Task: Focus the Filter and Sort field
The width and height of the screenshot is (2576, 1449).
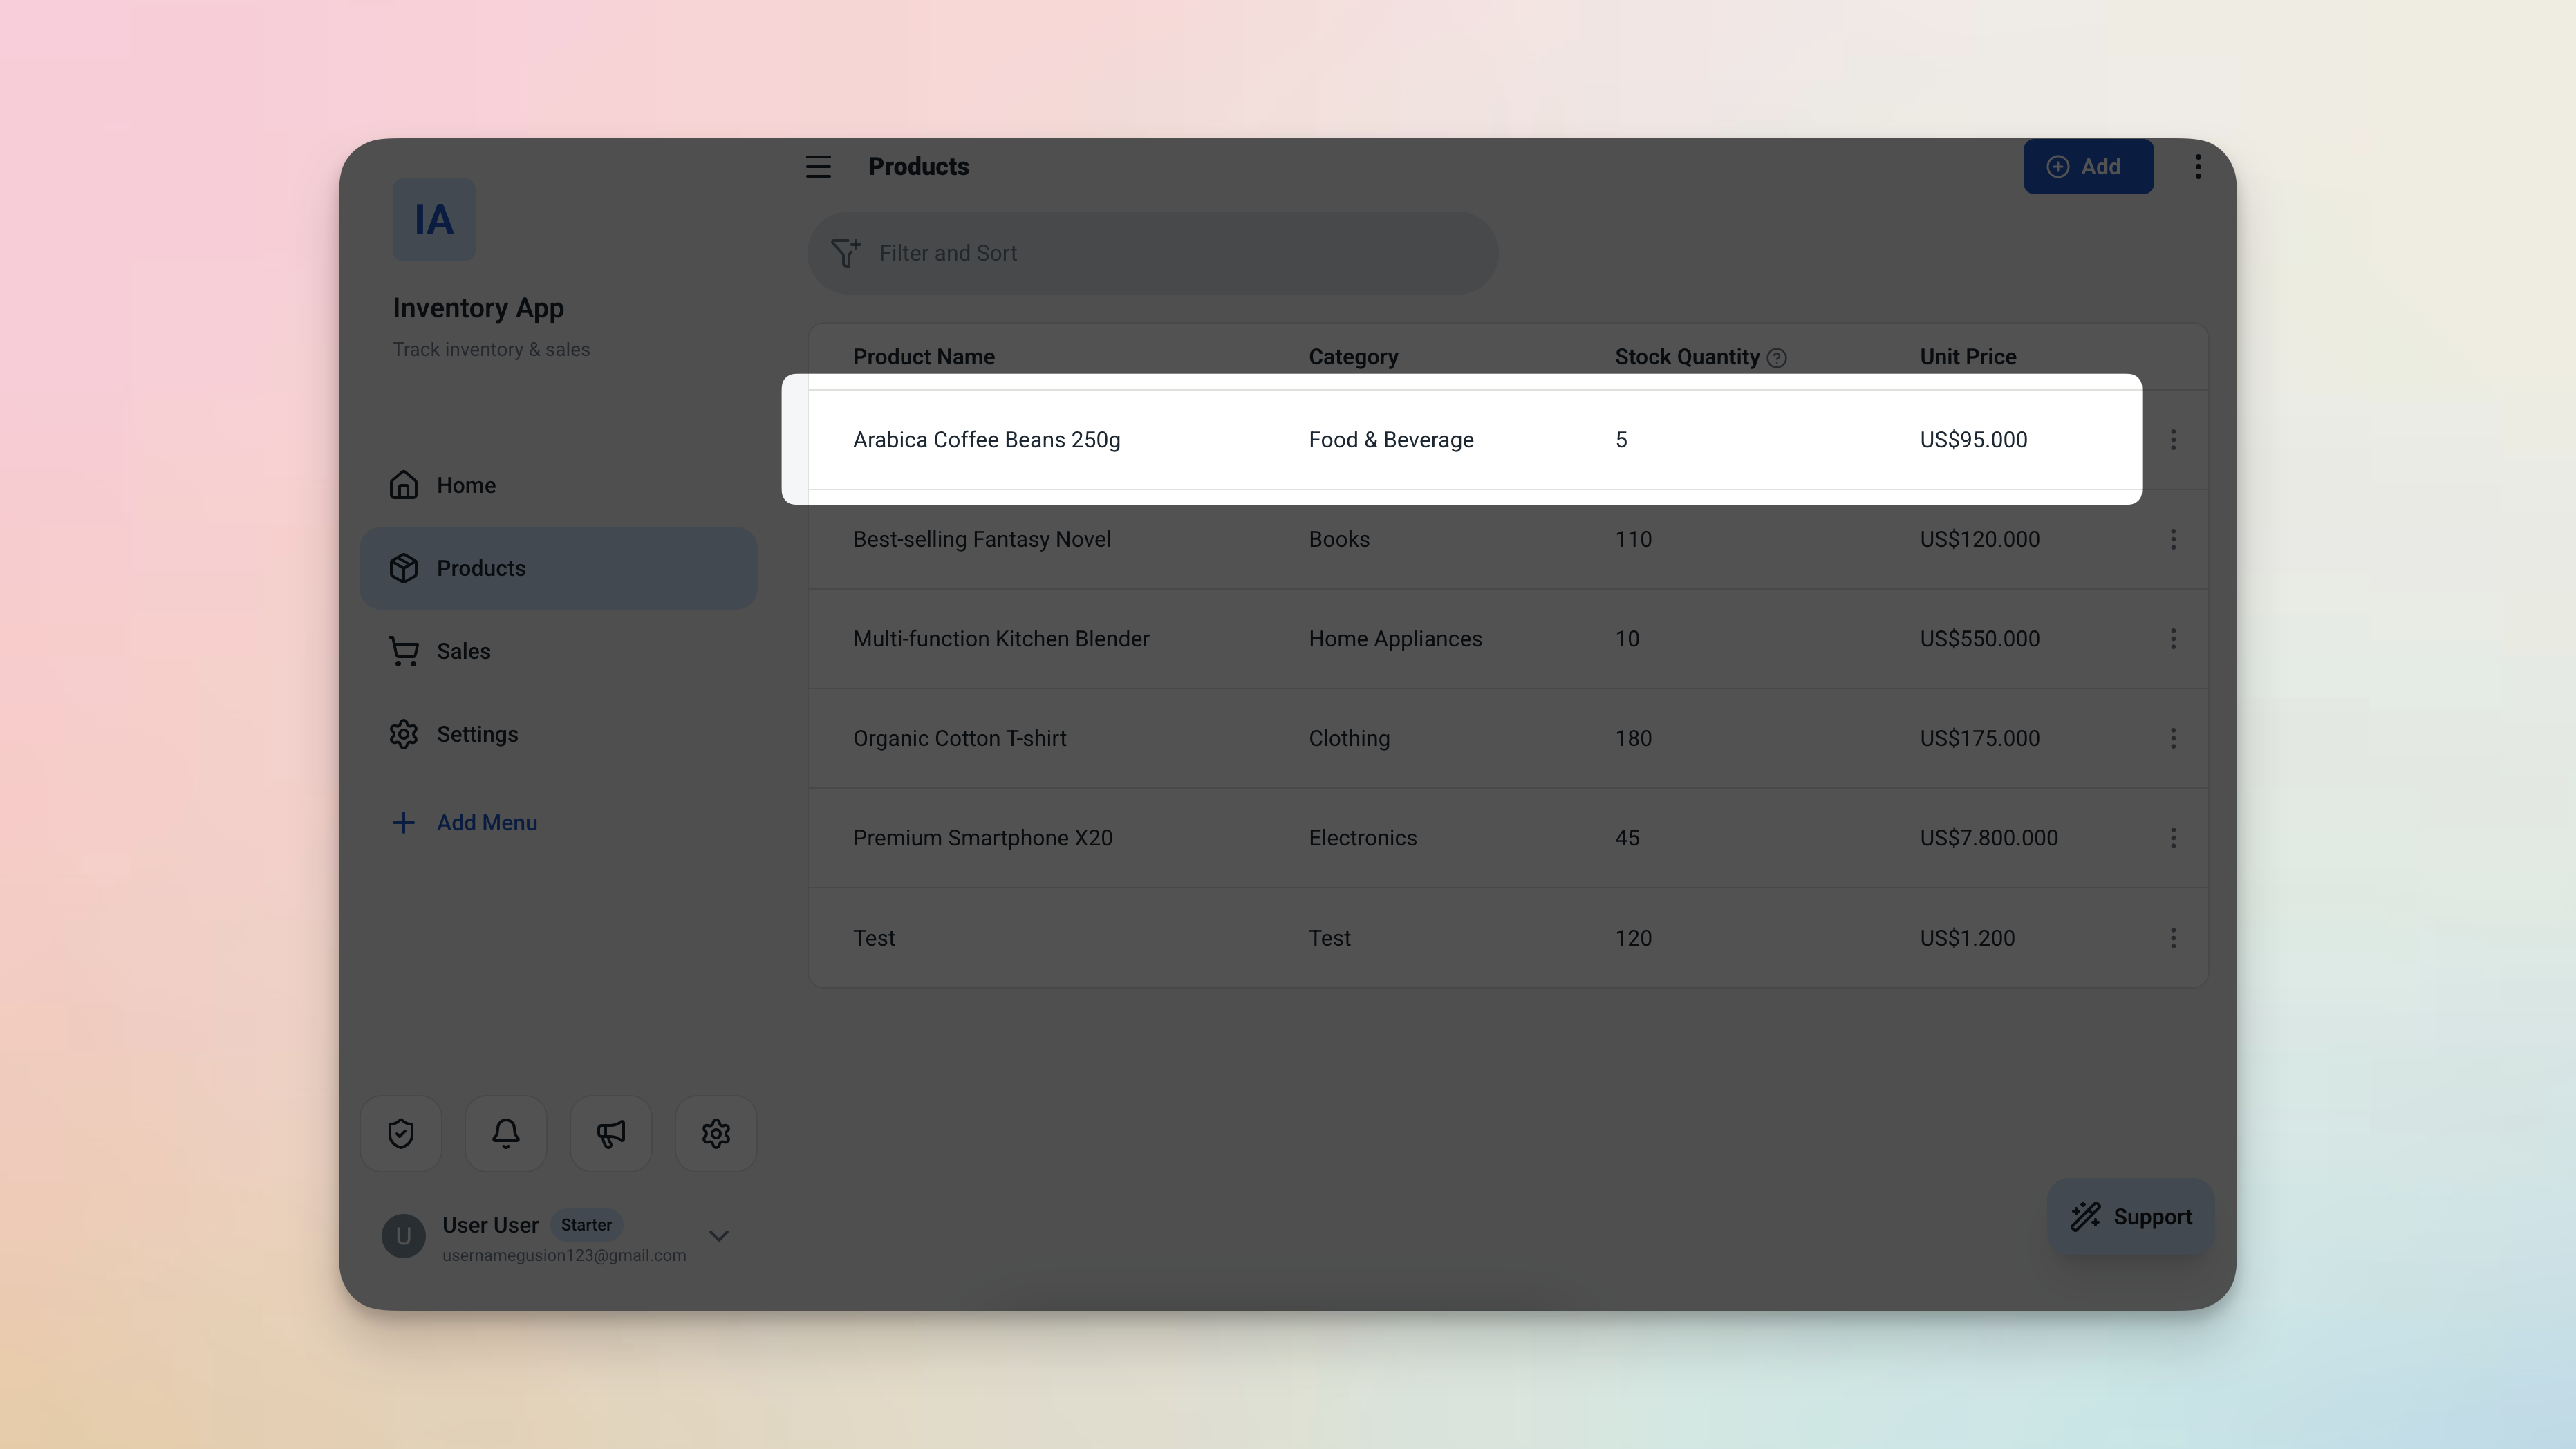Action: [x=1152, y=253]
